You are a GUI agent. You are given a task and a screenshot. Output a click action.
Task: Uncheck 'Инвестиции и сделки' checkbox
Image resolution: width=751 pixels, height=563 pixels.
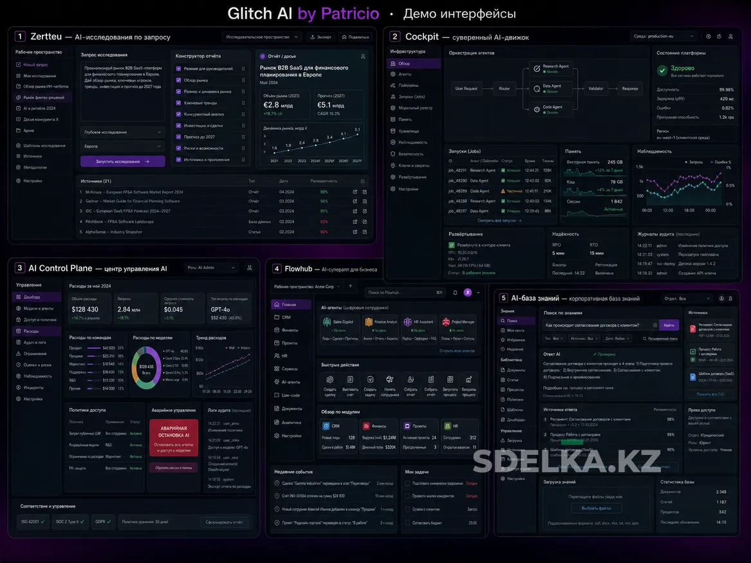[179, 125]
